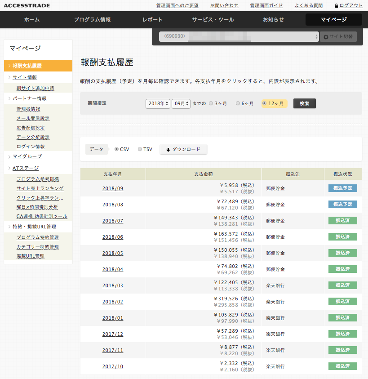Open お知らせ navigation menu

273,20
